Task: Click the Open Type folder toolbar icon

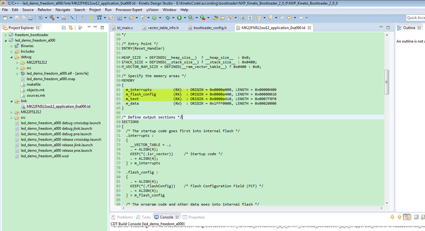Action: [x=216, y=18]
